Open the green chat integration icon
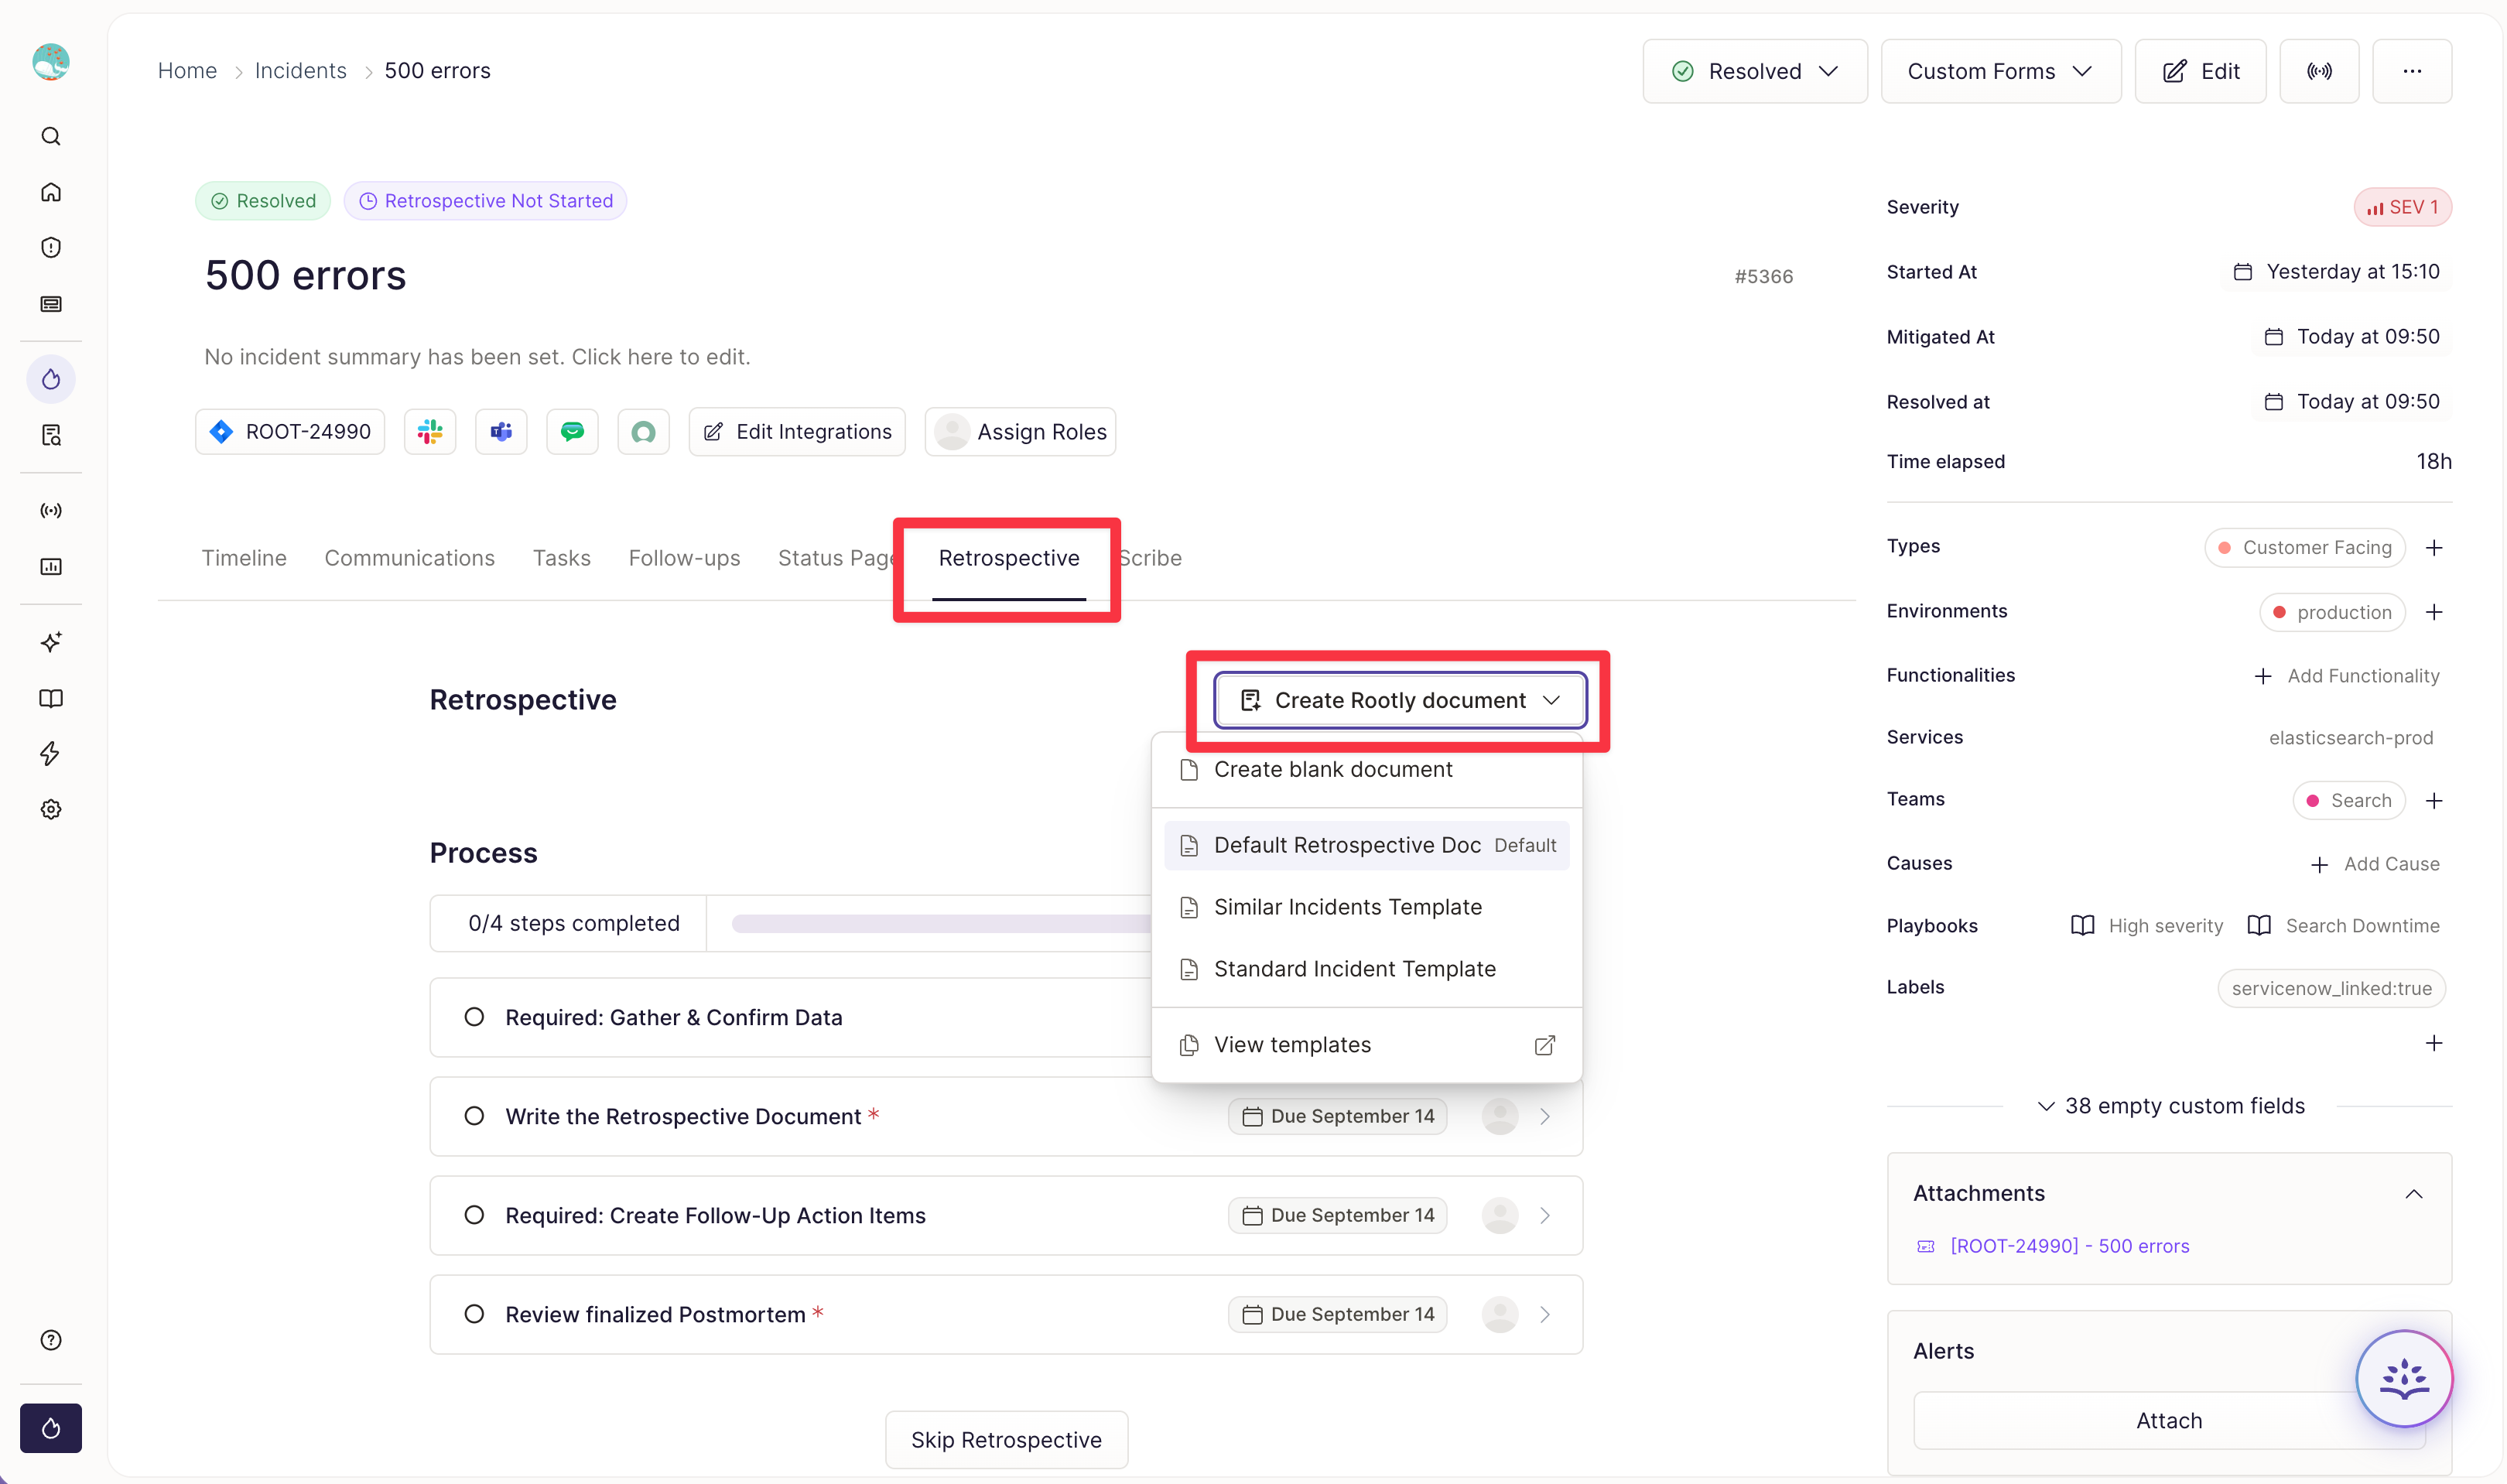The height and width of the screenshot is (1484, 2507). (x=572, y=432)
